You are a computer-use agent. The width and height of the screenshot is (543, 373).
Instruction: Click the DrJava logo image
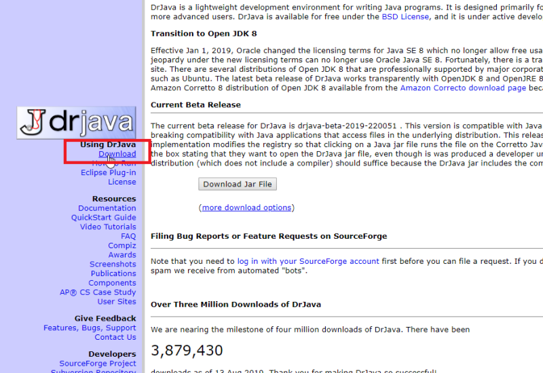pyautogui.click(x=76, y=123)
